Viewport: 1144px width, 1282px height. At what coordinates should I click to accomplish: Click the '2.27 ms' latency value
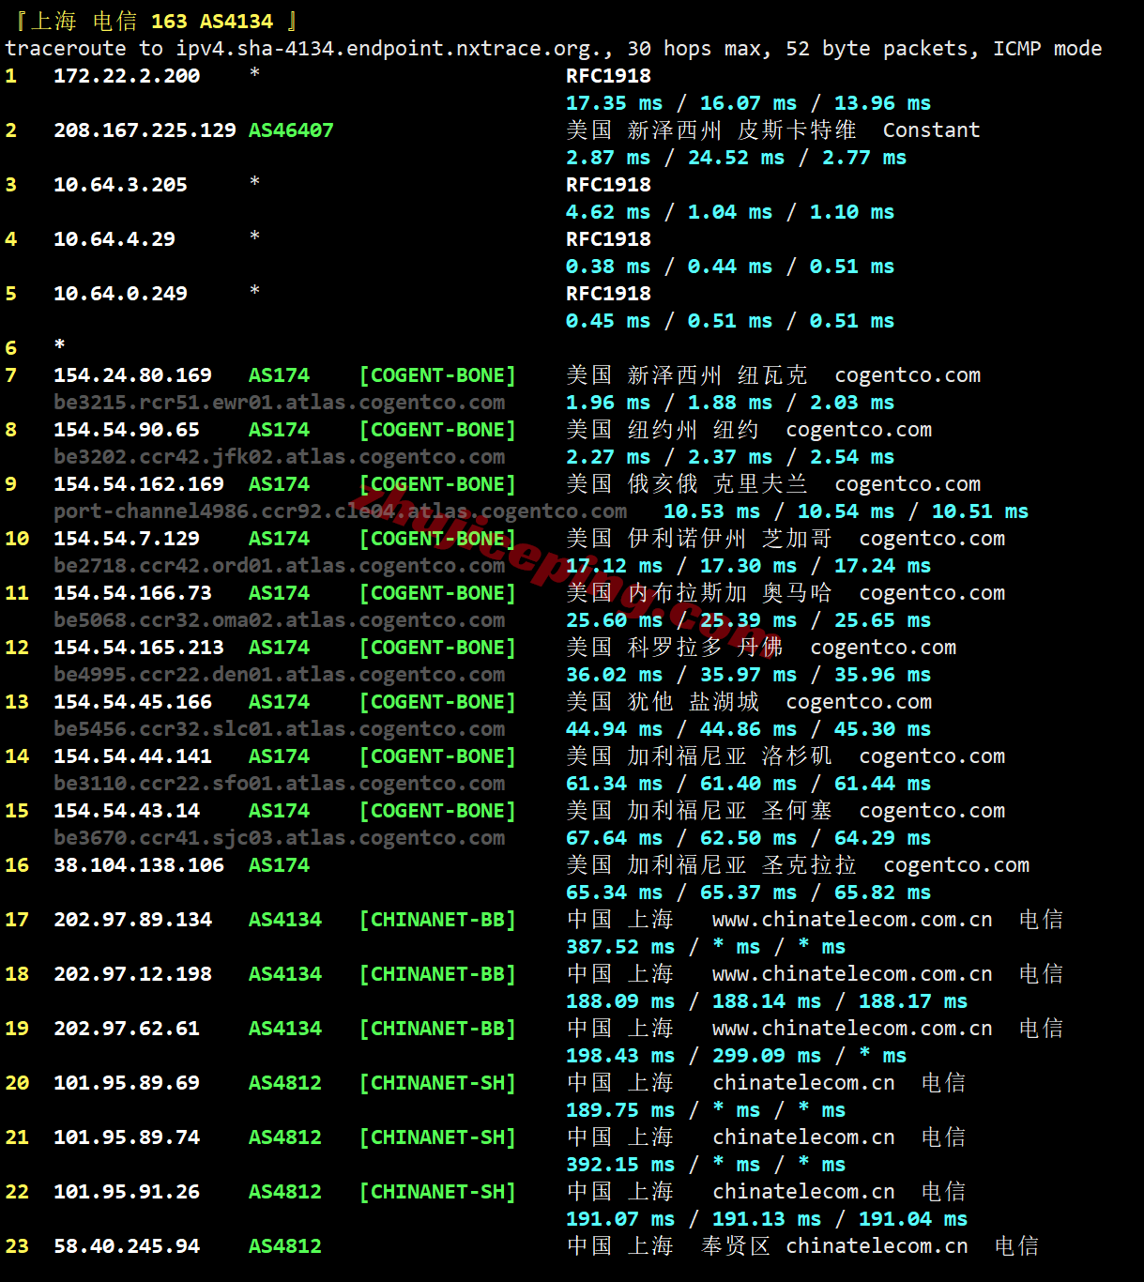coord(608,457)
